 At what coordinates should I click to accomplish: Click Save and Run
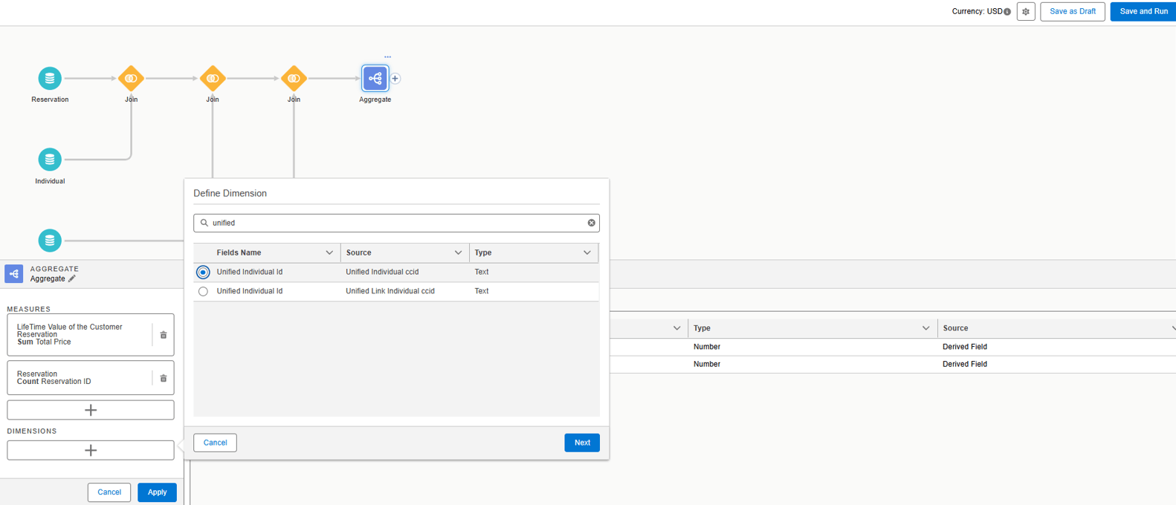pos(1143,12)
